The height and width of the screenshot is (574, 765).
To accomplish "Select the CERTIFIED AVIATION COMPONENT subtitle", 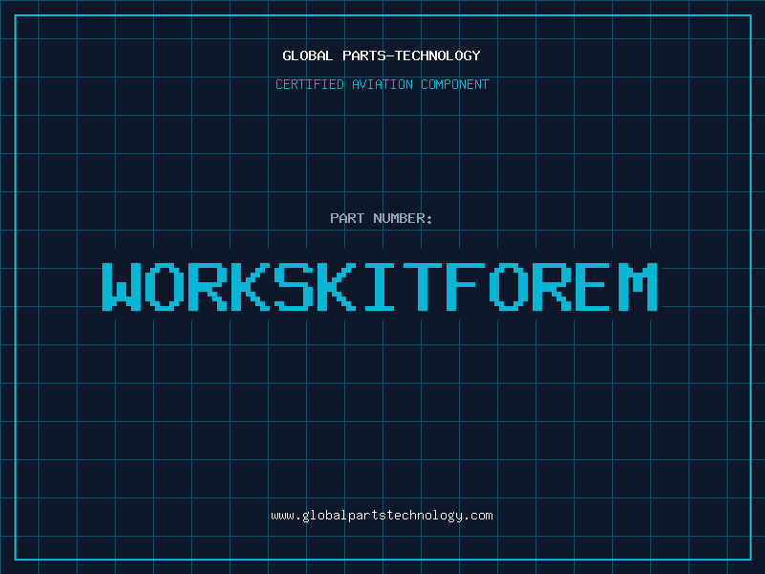I will click(382, 84).
